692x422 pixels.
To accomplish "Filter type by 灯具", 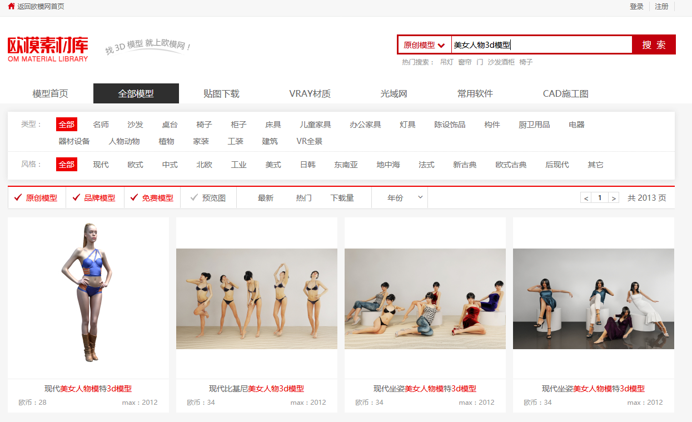I will point(408,125).
